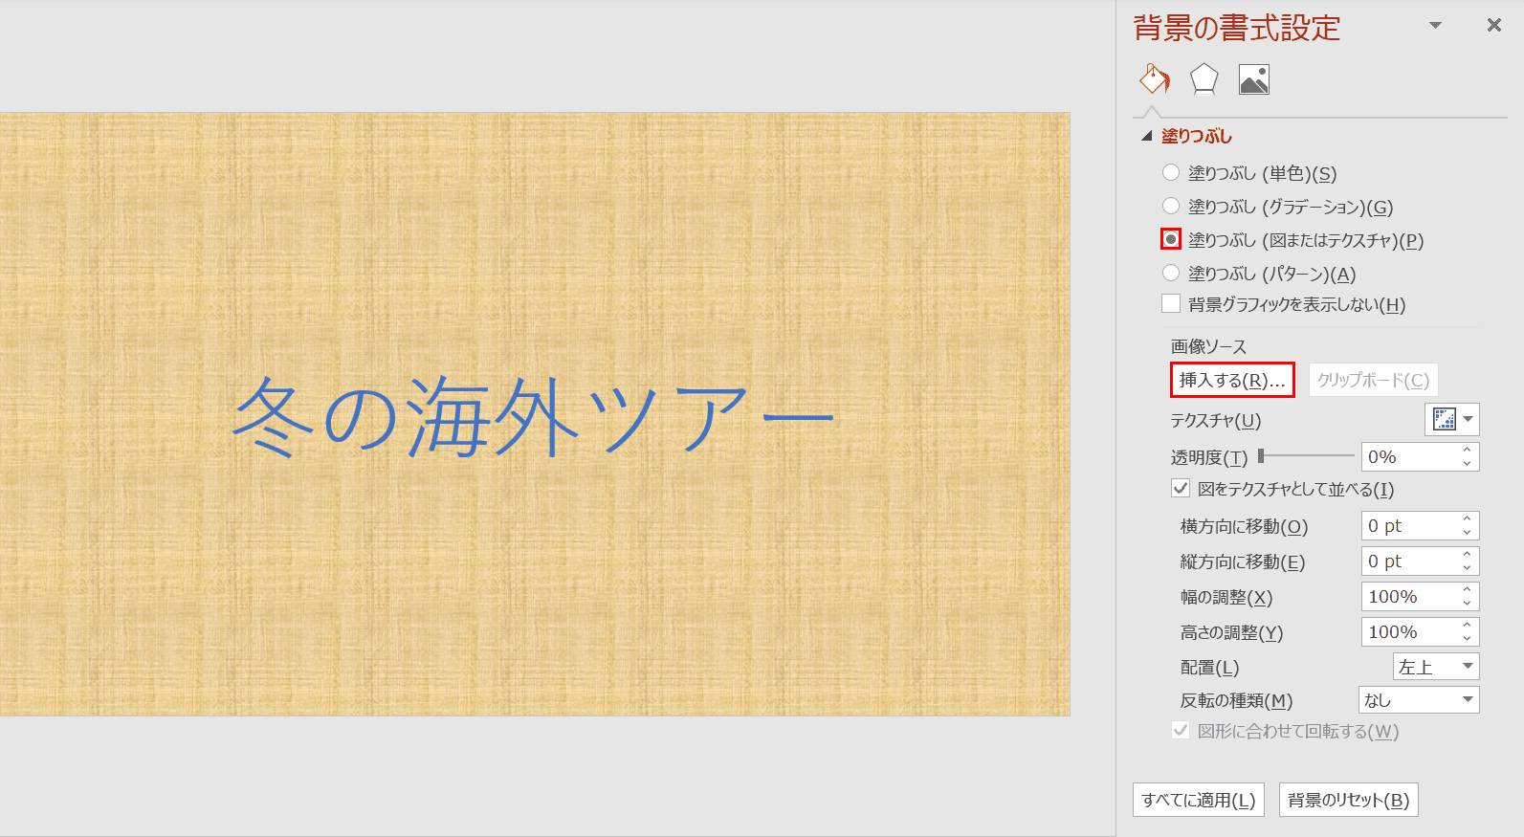Click the 高さの調整 100% field
The height and width of the screenshot is (837, 1524).
[1408, 632]
